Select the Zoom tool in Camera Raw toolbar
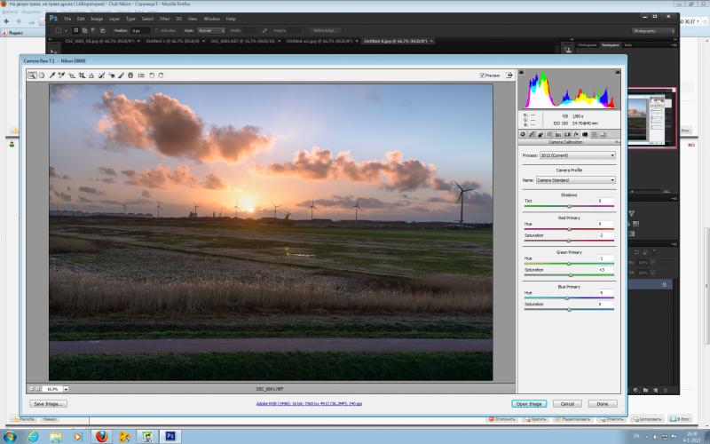This screenshot has height=444, width=710. click(32, 75)
